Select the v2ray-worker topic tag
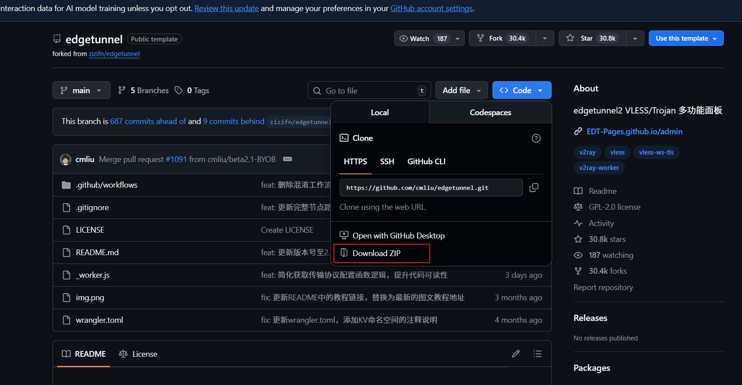Image resolution: width=742 pixels, height=385 pixels. (599, 168)
